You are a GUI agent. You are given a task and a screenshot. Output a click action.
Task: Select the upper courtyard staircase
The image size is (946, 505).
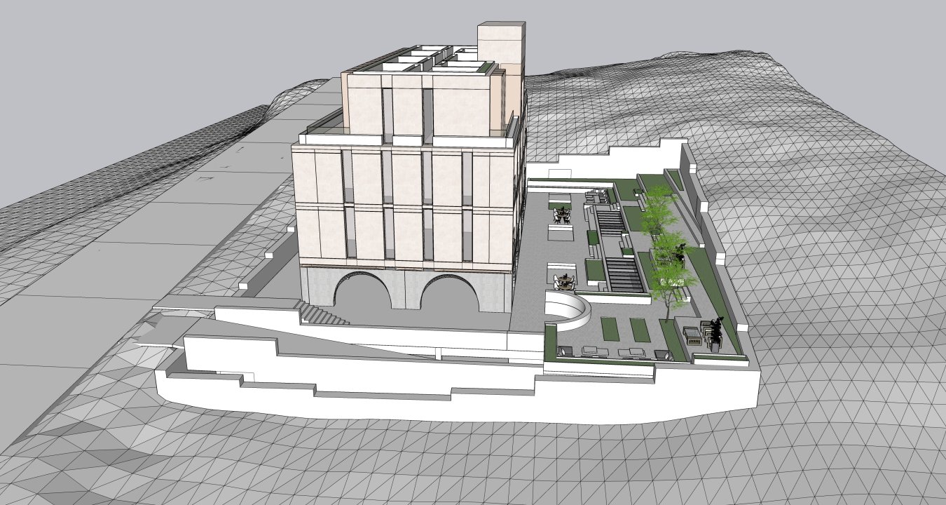tap(611, 222)
